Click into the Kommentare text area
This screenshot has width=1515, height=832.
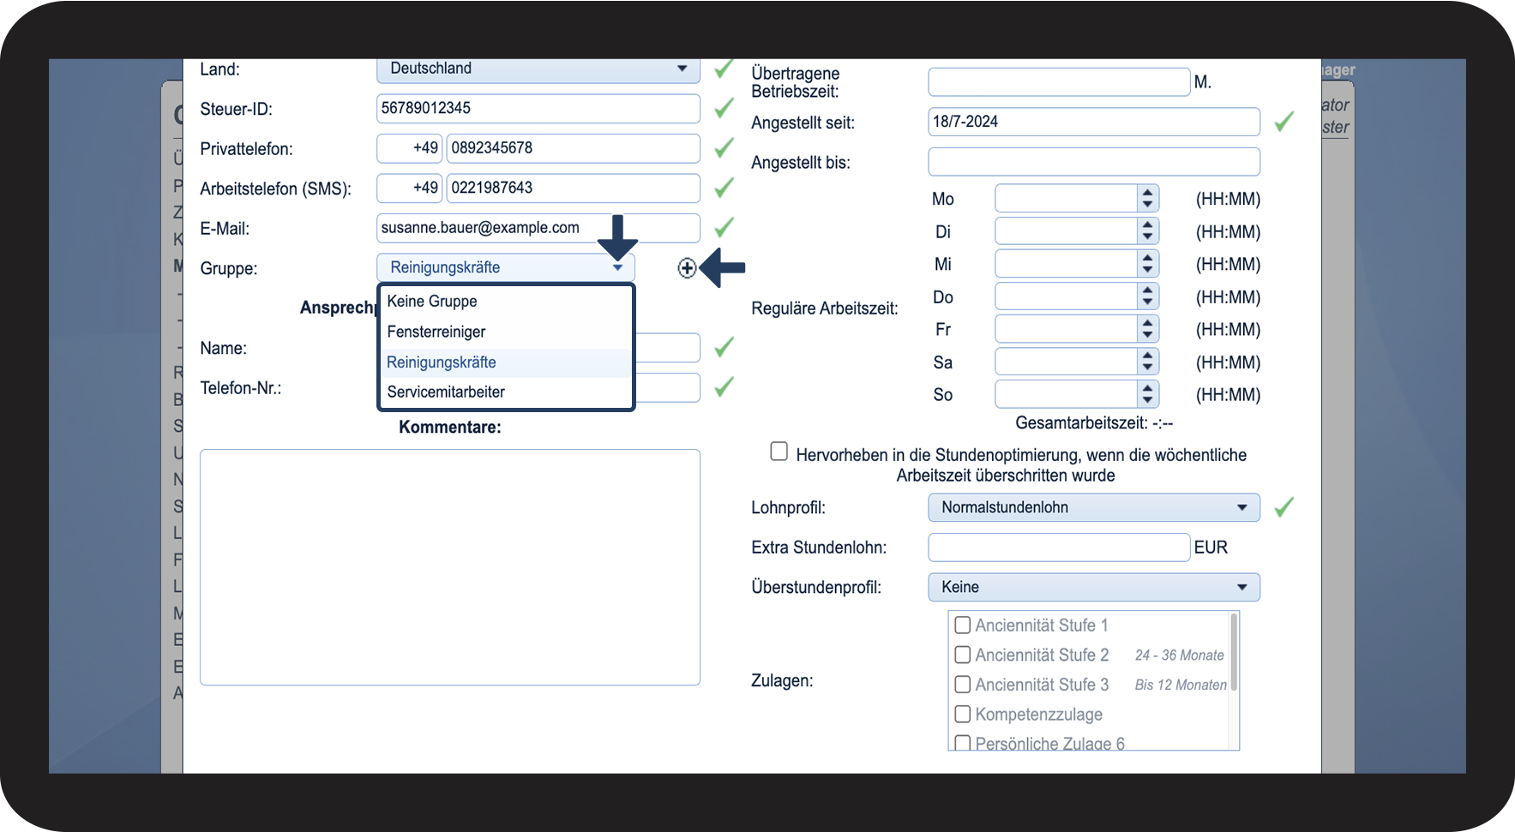coord(450,567)
